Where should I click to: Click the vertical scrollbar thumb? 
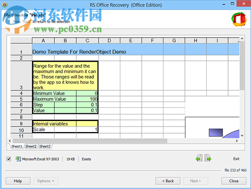(x=242, y=66)
